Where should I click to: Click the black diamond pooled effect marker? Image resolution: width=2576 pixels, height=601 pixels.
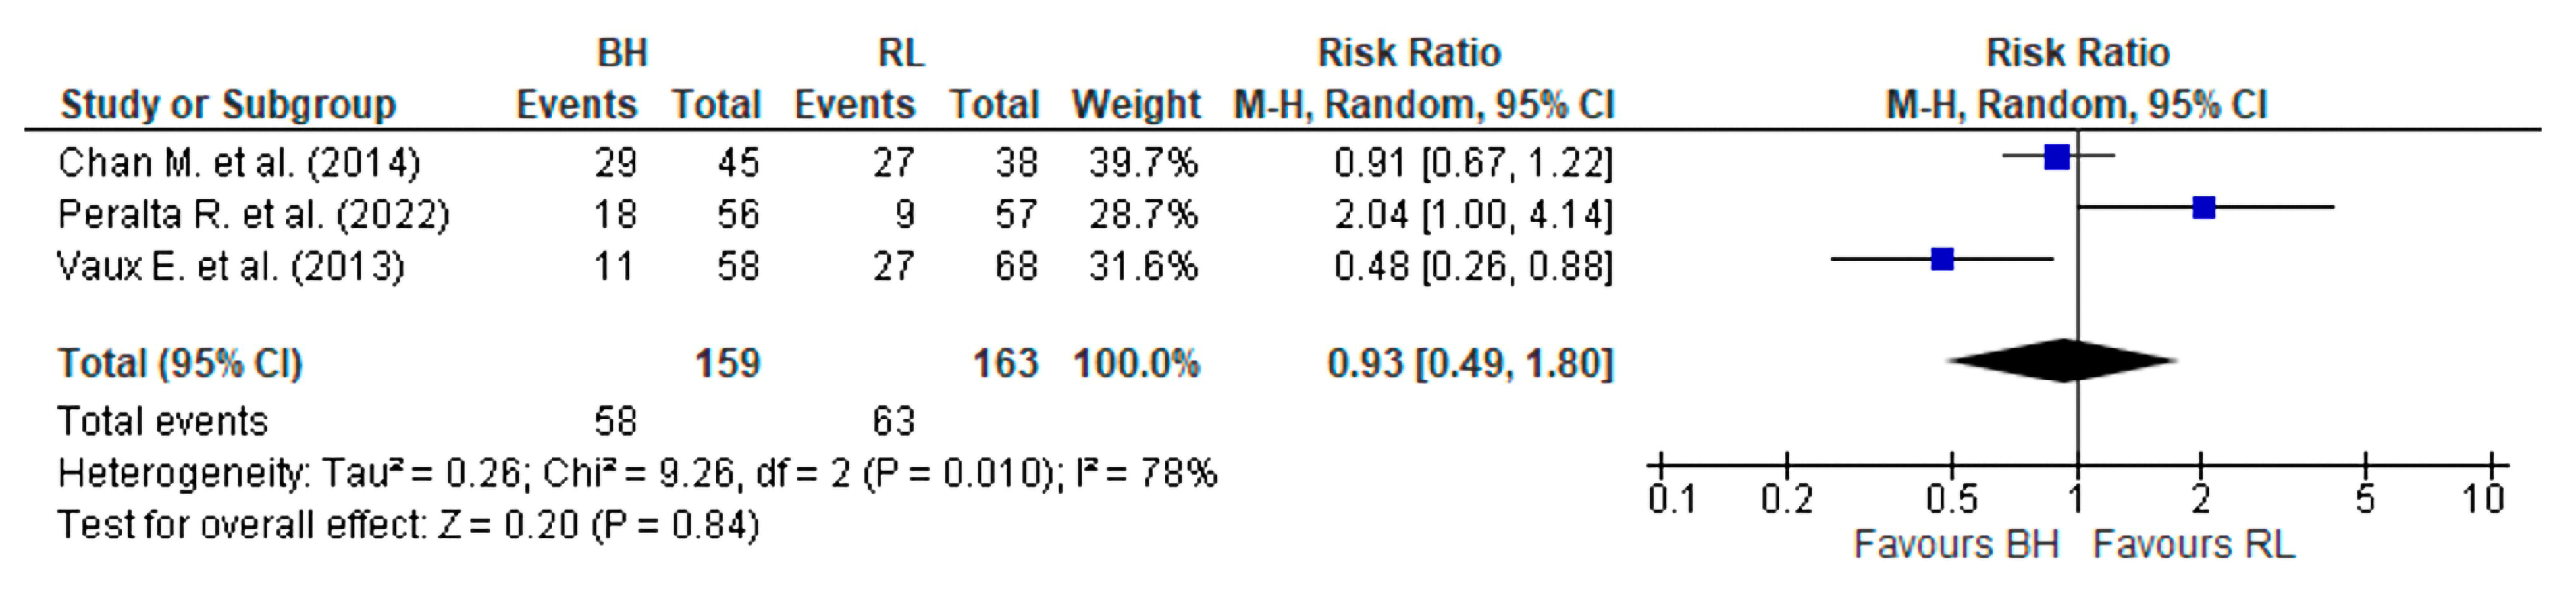coord(2062,361)
